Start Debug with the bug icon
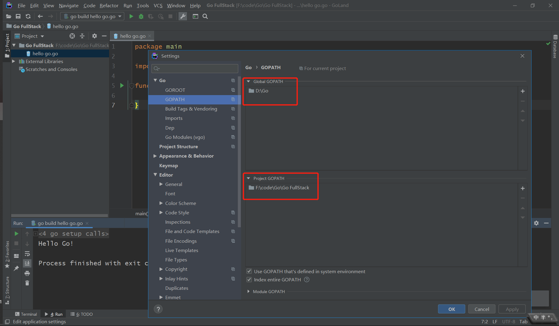Image resolution: width=559 pixels, height=326 pixels. pyautogui.click(x=141, y=16)
